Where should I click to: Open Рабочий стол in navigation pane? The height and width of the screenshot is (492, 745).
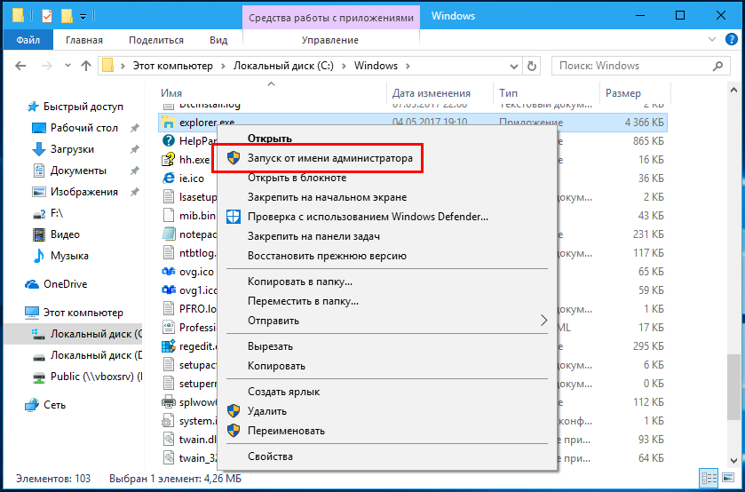pyautogui.click(x=84, y=128)
